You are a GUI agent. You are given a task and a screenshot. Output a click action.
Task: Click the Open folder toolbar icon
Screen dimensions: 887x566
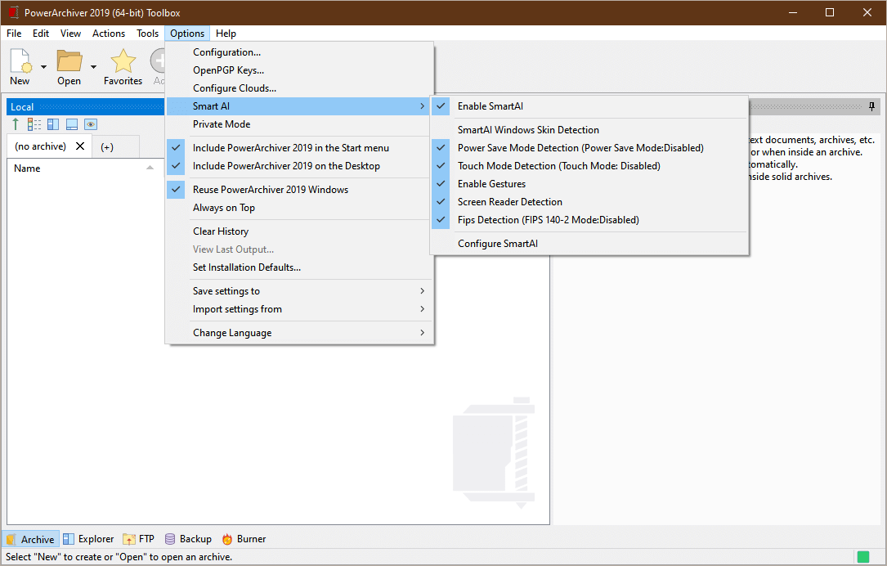pos(69,61)
